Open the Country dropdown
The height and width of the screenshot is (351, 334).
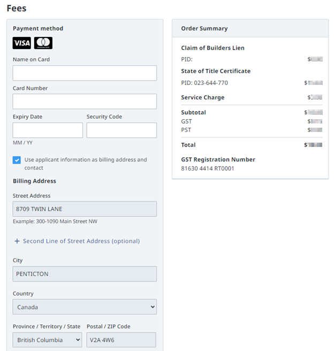click(85, 307)
